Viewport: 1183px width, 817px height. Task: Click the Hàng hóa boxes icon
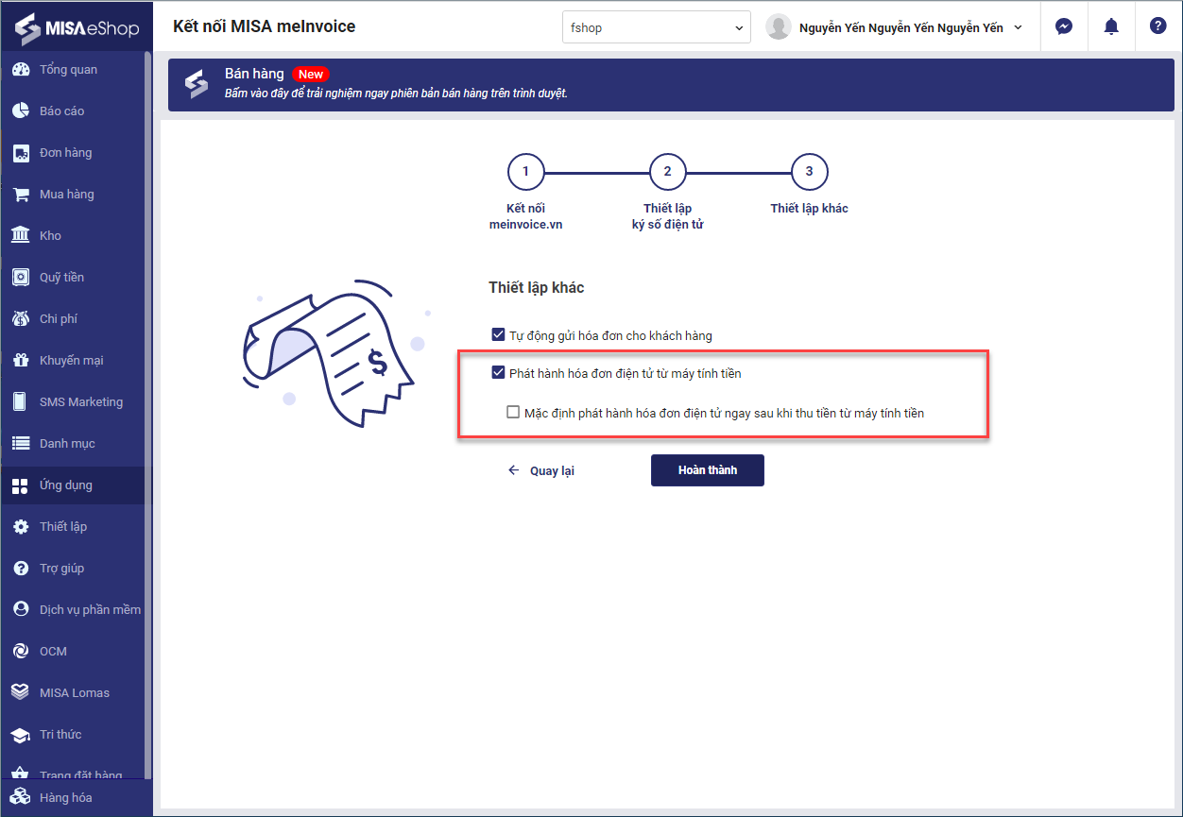click(20, 797)
